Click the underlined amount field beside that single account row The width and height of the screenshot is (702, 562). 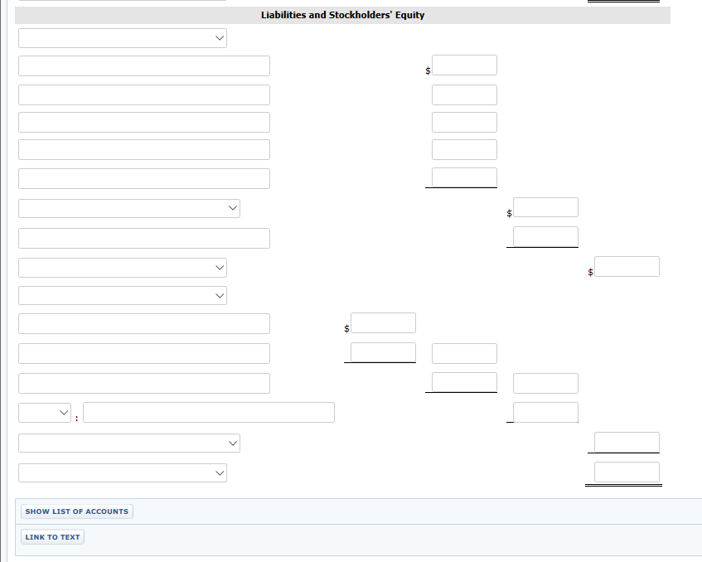pos(545,236)
